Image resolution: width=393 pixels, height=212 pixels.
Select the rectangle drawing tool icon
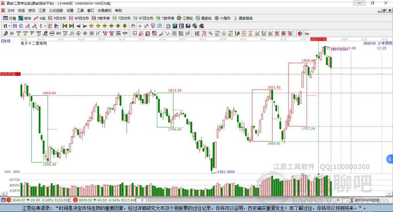pyautogui.click(x=135, y=33)
